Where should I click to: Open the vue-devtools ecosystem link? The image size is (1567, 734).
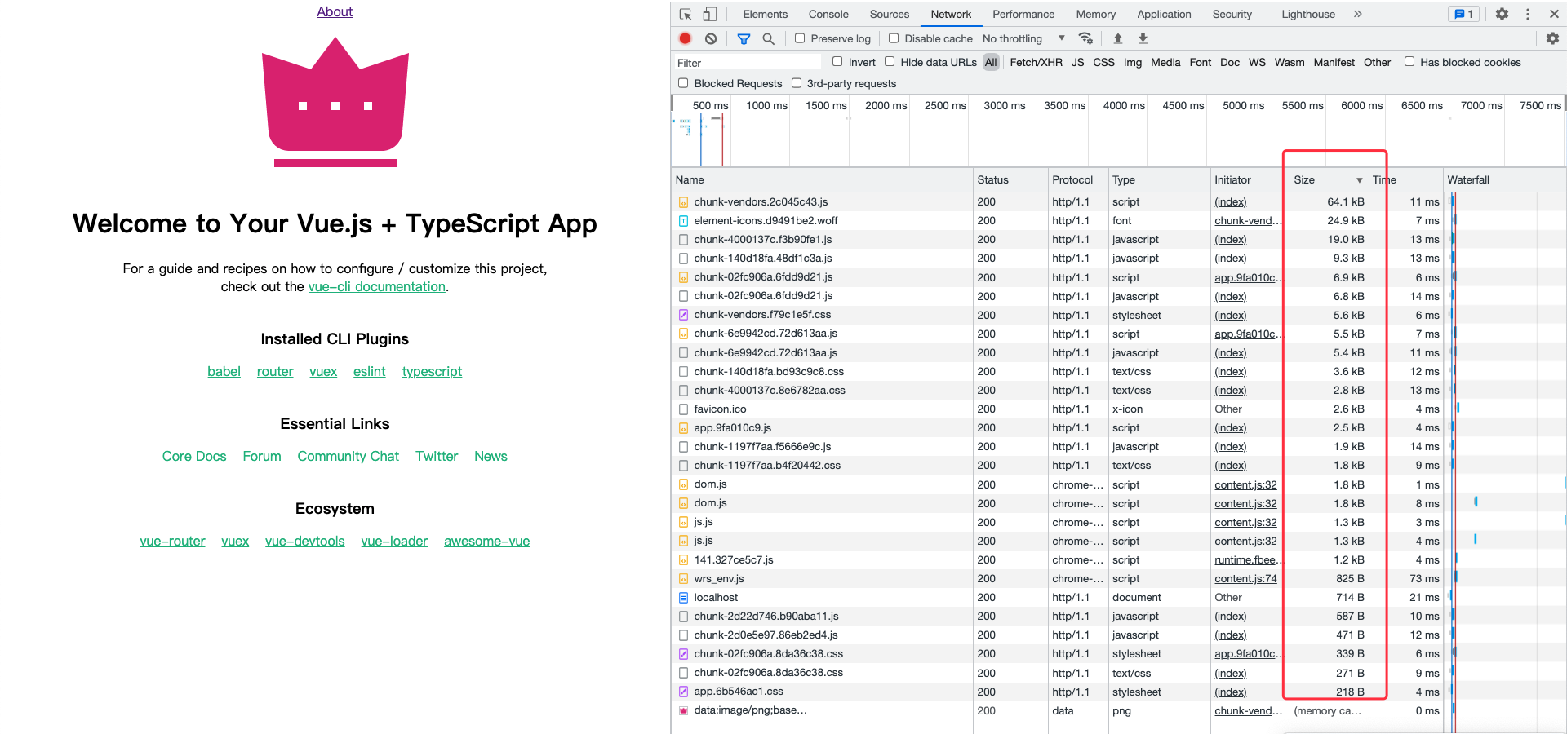coord(305,541)
